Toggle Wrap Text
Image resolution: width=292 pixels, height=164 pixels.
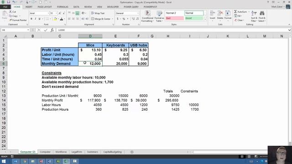click(98, 13)
